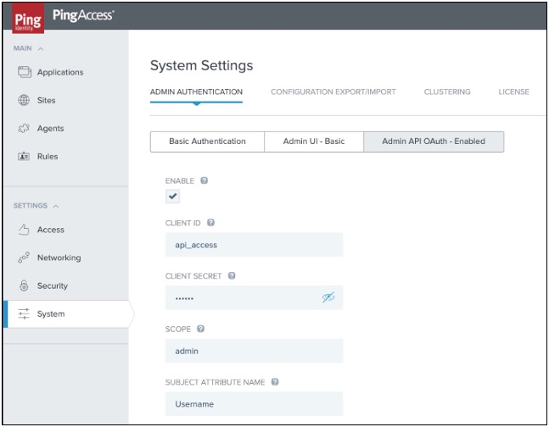
Task: Open the Agents sidebar icon
Action: point(24,129)
